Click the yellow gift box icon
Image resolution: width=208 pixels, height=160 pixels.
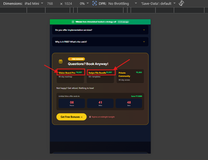[x=61, y=61]
